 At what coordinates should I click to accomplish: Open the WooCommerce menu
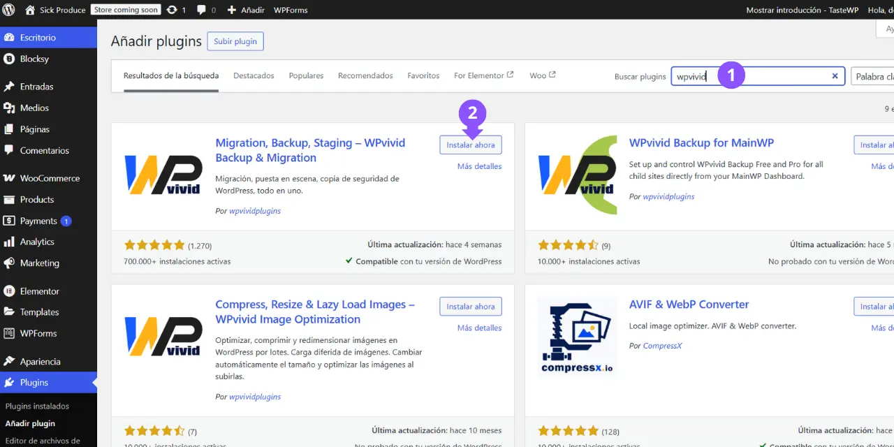click(48, 178)
